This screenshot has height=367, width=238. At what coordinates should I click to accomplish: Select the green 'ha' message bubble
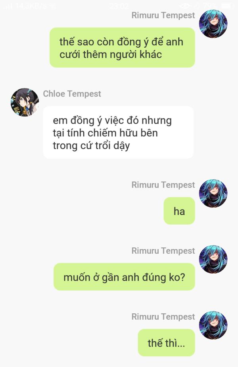pos(179,211)
